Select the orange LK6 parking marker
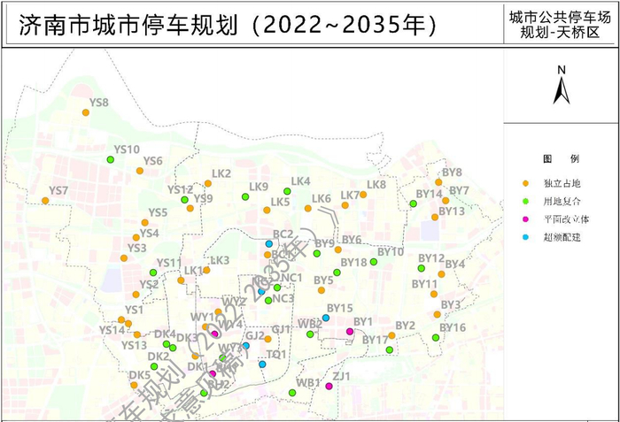Screen dimensions: 620x422 click(308, 208)
